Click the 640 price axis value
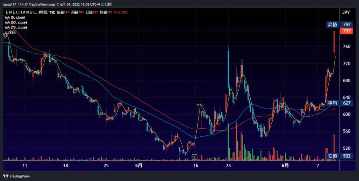The height and width of the screenshot is (181, 359). point(347,97)
